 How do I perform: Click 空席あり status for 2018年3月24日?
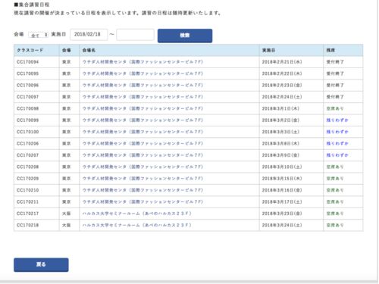pos(335,225)
